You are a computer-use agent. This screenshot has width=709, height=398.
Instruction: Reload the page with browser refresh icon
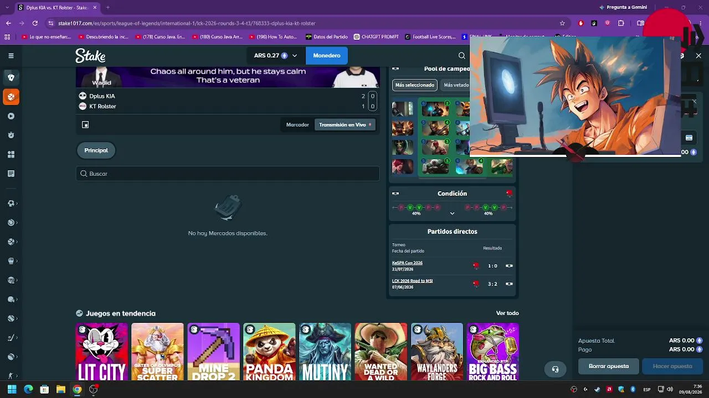click(35, 23)
